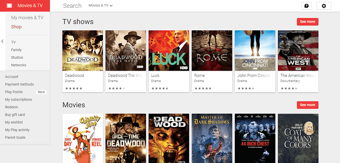This screenshot has width=340, height=163.
Task: Click the Deadwood title text
Action: click(74, 76)
